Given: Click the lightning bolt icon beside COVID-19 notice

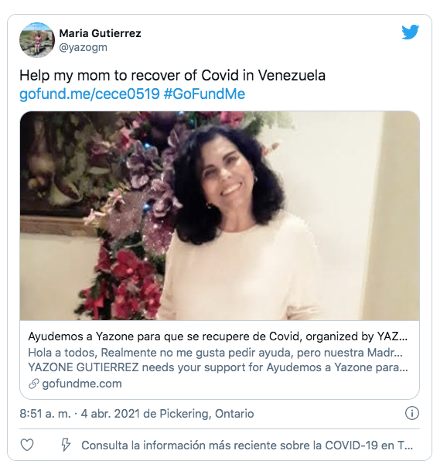Looking at the screenshot, I should [66, 445].
